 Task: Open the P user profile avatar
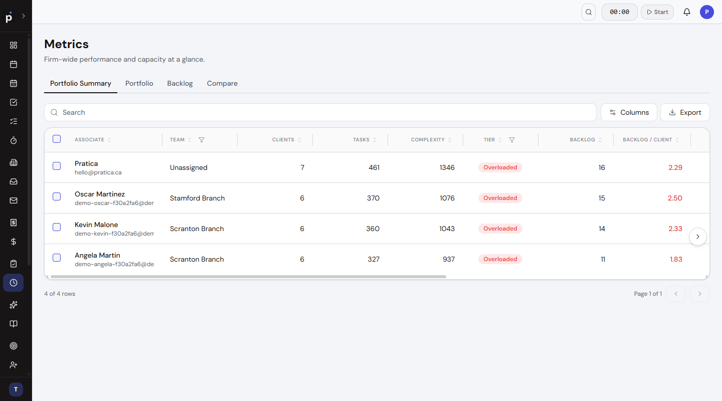point(707,12)
